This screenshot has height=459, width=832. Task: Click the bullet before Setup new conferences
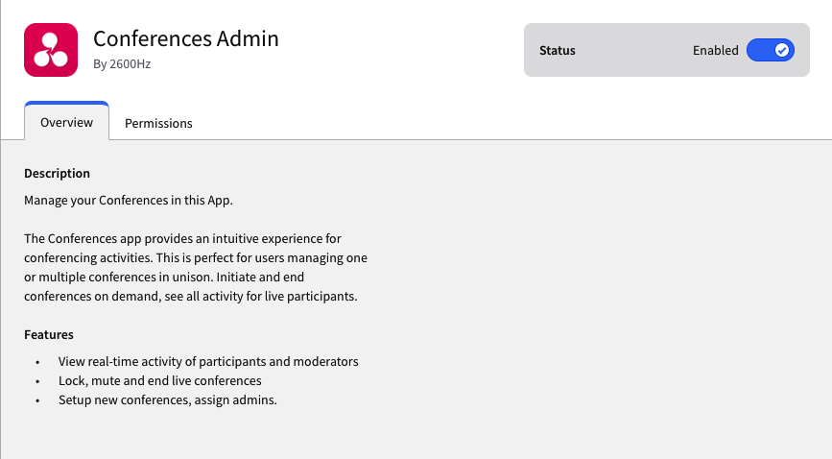tap(37, 400)
